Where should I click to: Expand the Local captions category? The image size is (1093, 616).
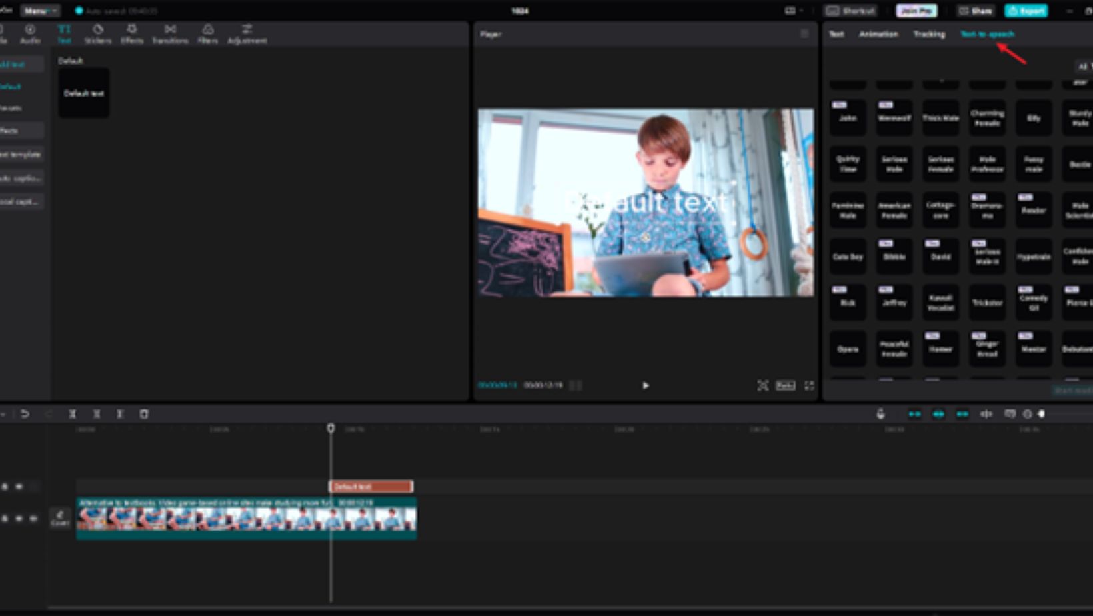[21, 201]
